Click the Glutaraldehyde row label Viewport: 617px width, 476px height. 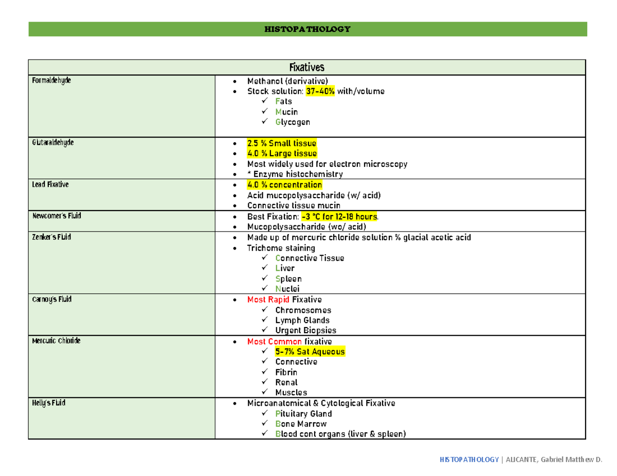click(52, 143)
